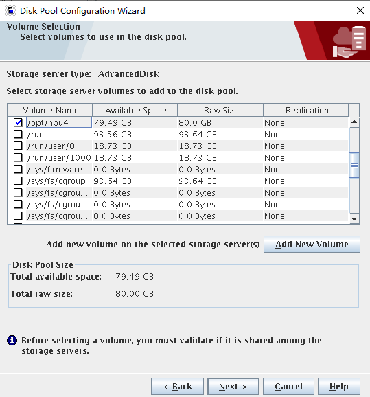The height and width of the screenshot is (397, 370).
Task: Select the /sys/fs/cgroup 93.64 GB checkbox
Action: click(x=18, y=181)
